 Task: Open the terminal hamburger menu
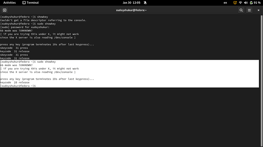(249, 10)
